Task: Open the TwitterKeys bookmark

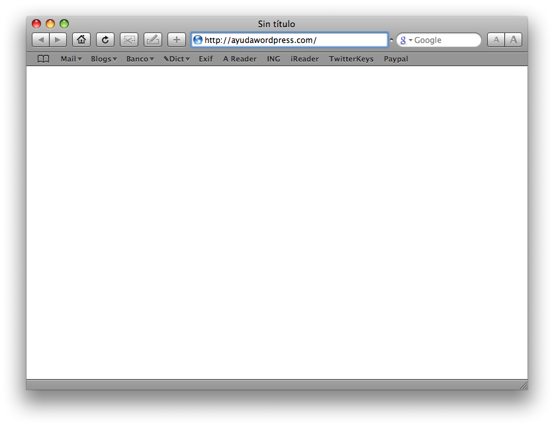Action: click(x=351, y=59)
